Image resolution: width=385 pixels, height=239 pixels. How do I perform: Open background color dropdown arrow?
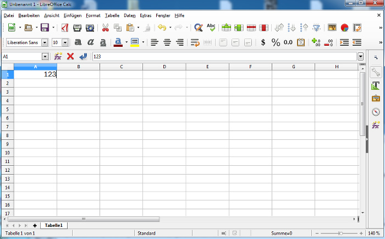(143, 42)
